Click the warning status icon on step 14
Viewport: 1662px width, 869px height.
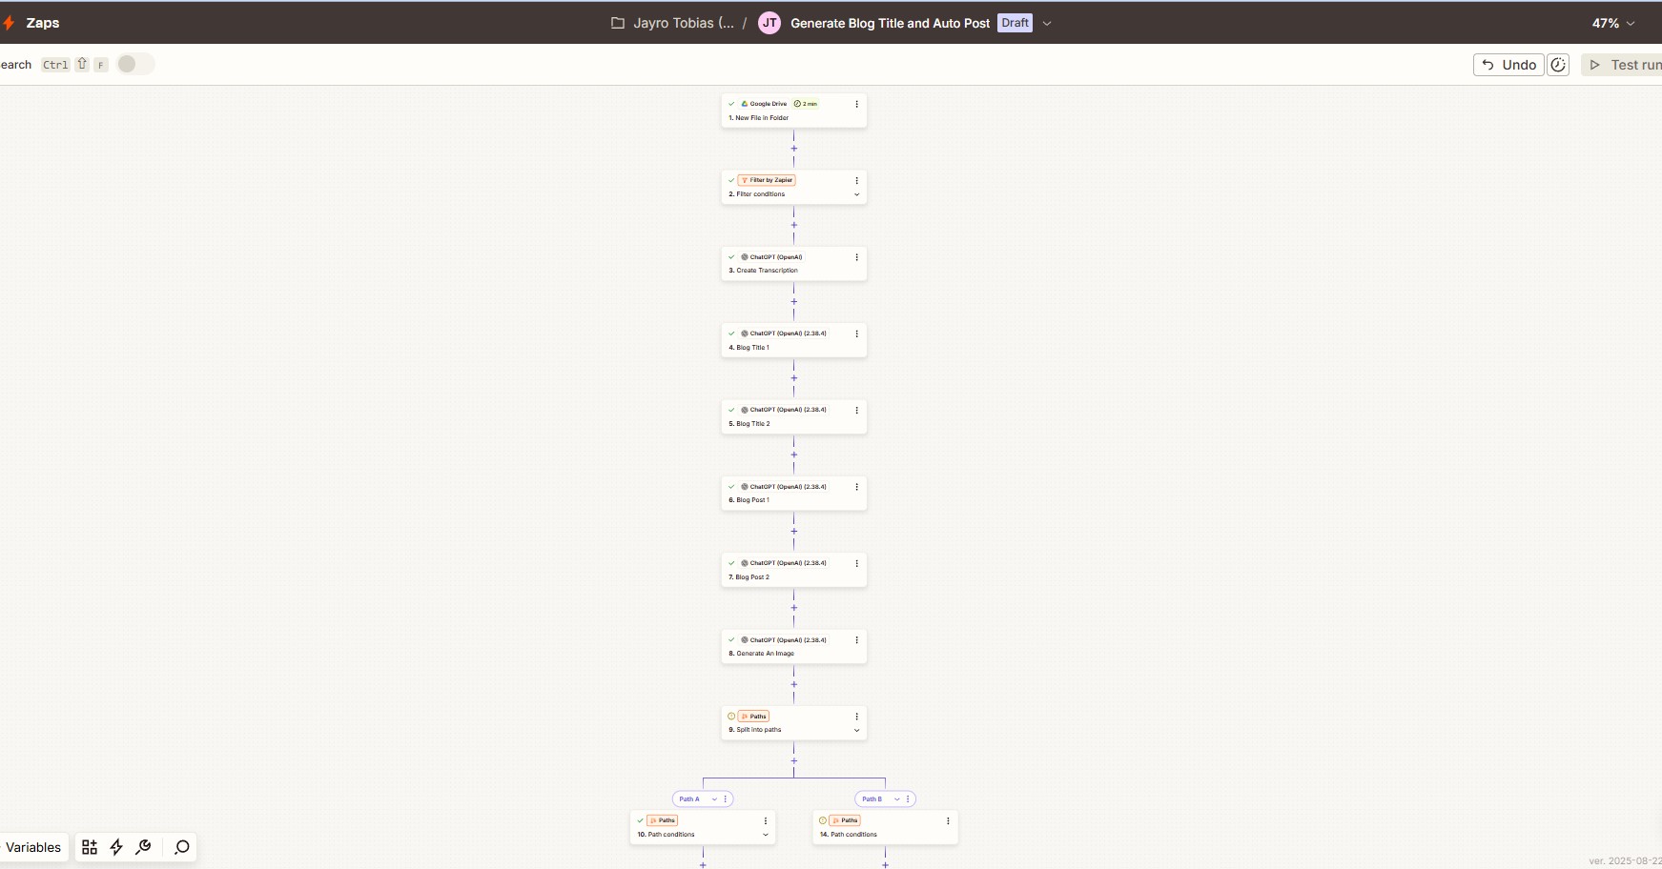coord(823,820)
